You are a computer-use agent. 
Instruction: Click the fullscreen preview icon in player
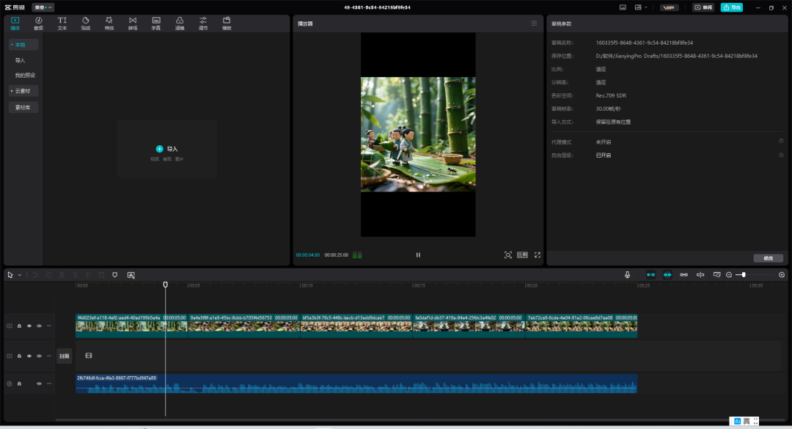pos(538,255)
